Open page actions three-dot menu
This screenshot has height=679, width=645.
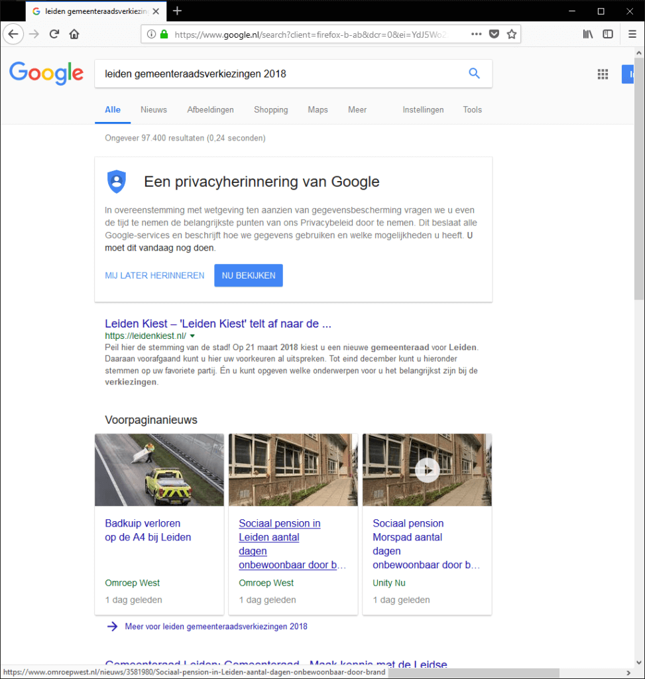click(476, 34)
